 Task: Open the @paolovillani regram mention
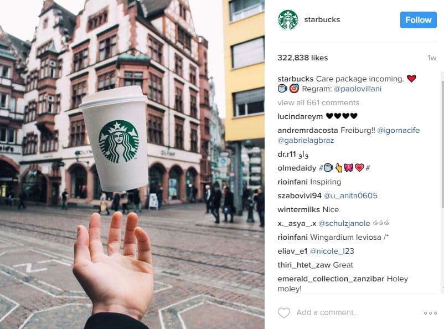(358, 89)
